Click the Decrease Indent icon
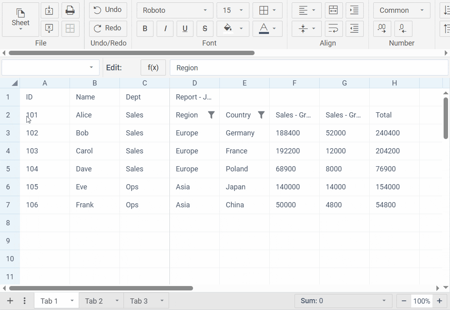 pyautogui.click(x=354, y=28)
